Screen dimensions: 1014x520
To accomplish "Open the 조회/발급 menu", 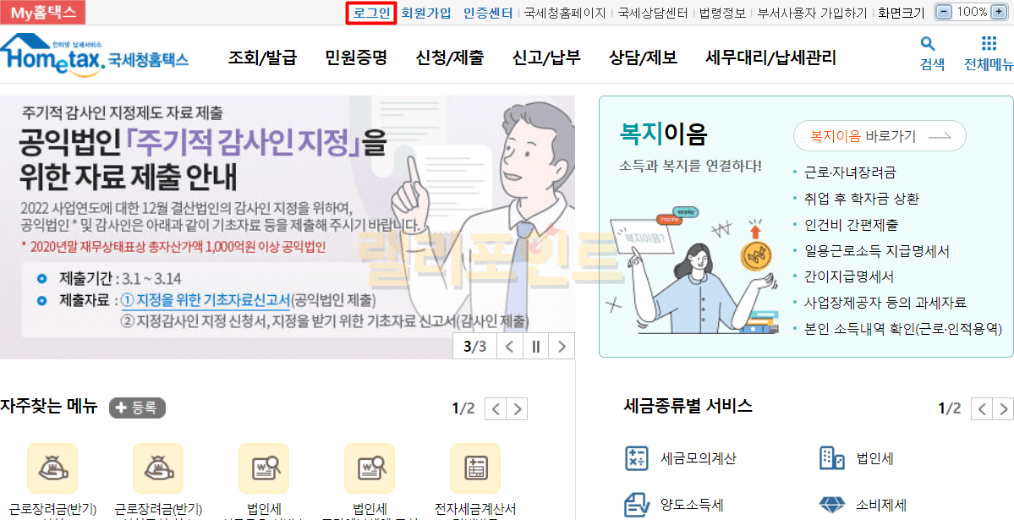I will click(262, 58).
